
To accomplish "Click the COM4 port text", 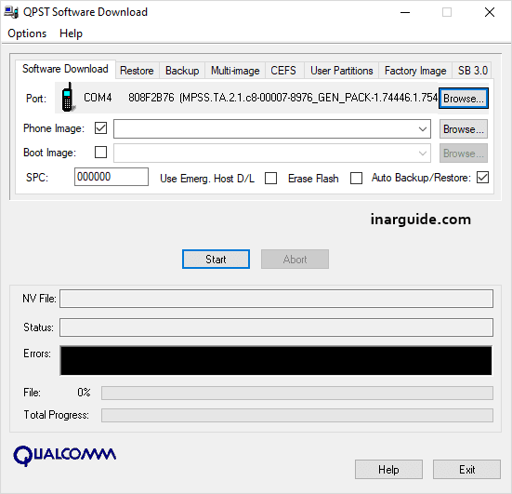I will (x=98, y=98).
